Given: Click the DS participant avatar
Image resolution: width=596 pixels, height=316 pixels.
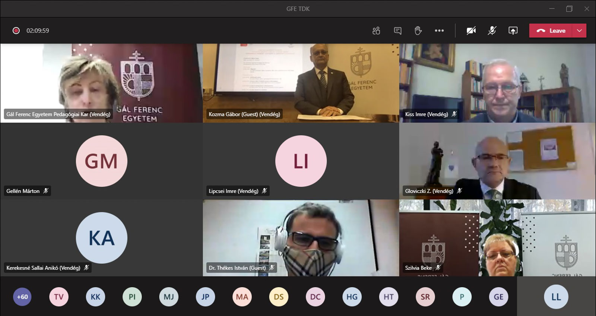Looking at the screenshot, I should (279, 297).
